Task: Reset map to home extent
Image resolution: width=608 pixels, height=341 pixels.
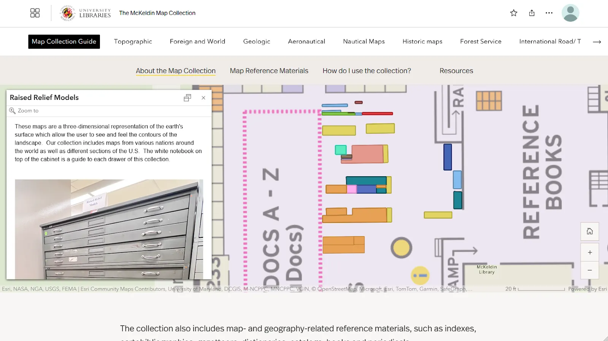Action: coord(590,231)
